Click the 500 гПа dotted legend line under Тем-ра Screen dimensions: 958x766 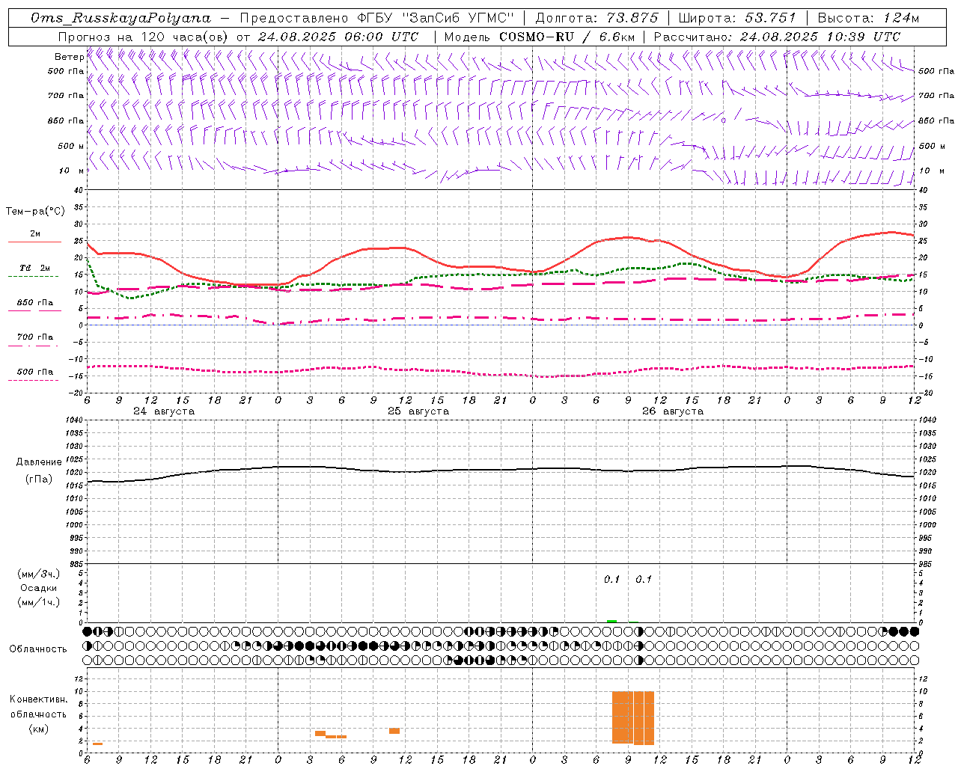(34, 380)
